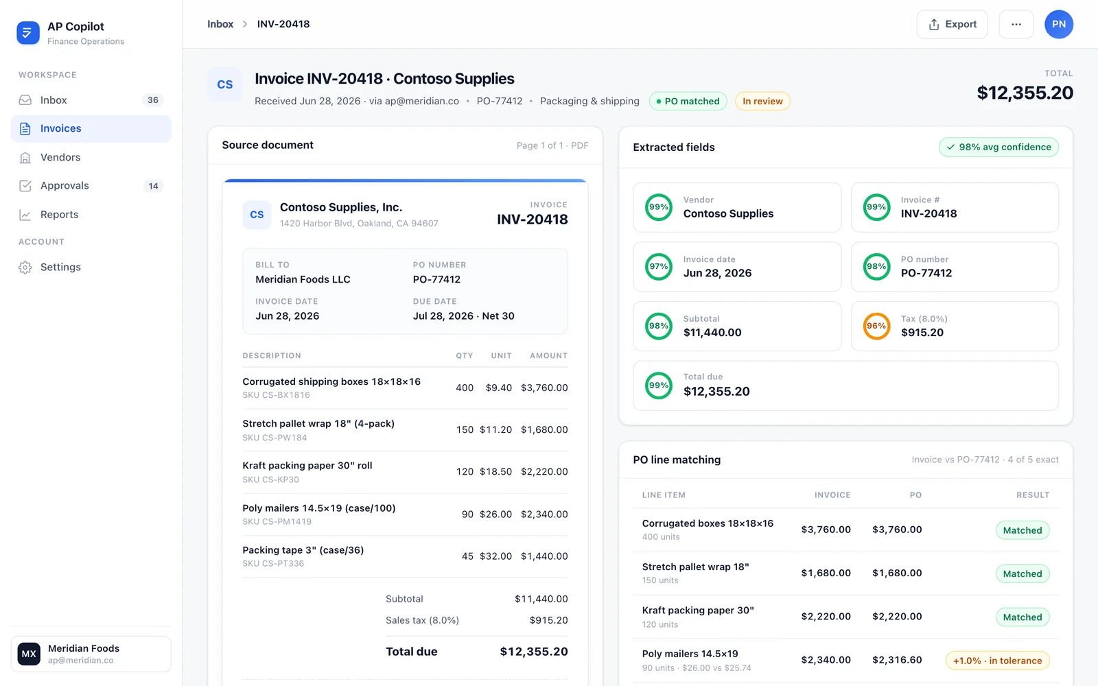
Task: Click Stretch pallet wrap 18" (4-pack) line
Action: (x=405, y=430)
